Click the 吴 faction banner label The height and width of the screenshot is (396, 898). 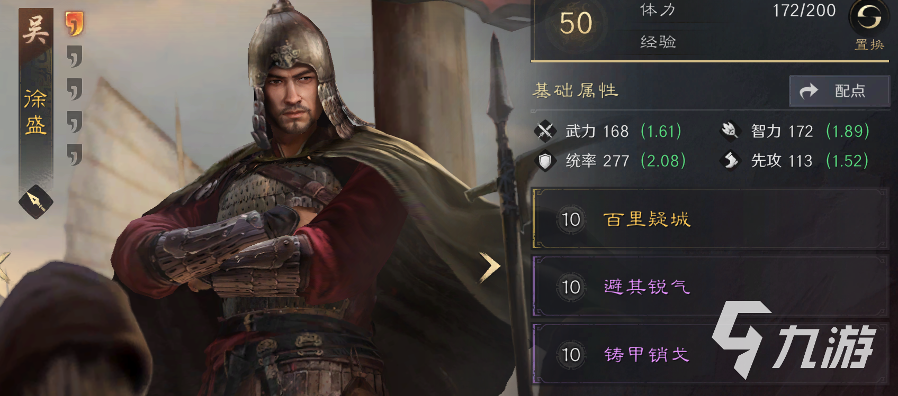pos(35,30)
